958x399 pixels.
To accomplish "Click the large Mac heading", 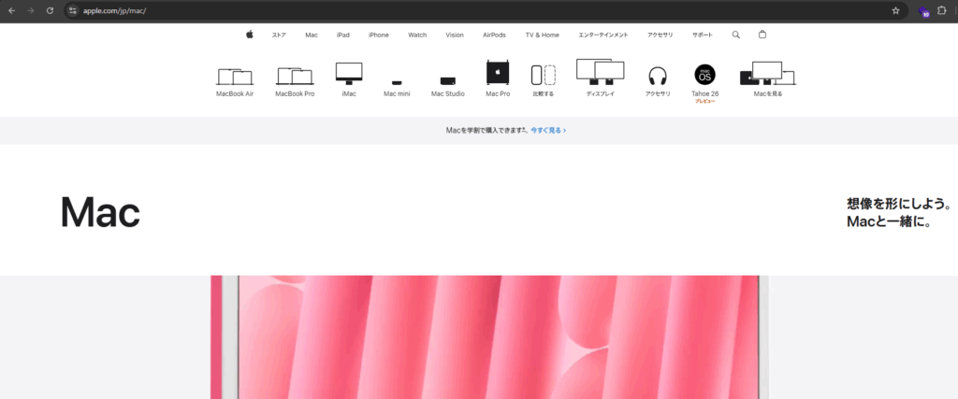I will point(100,213).
